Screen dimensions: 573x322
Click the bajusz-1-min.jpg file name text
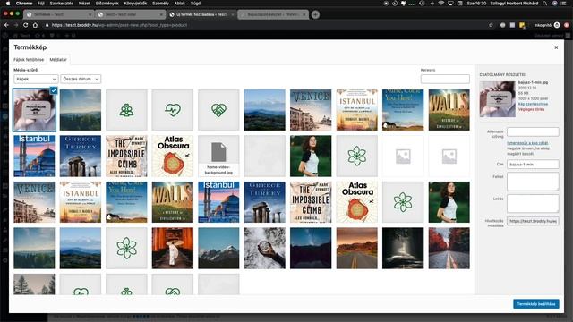[x=533, y=83]
